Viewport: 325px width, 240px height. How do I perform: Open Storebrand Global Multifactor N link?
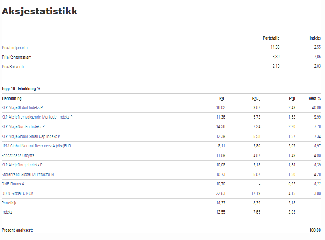pyautogui.click(x=28, y=174)
